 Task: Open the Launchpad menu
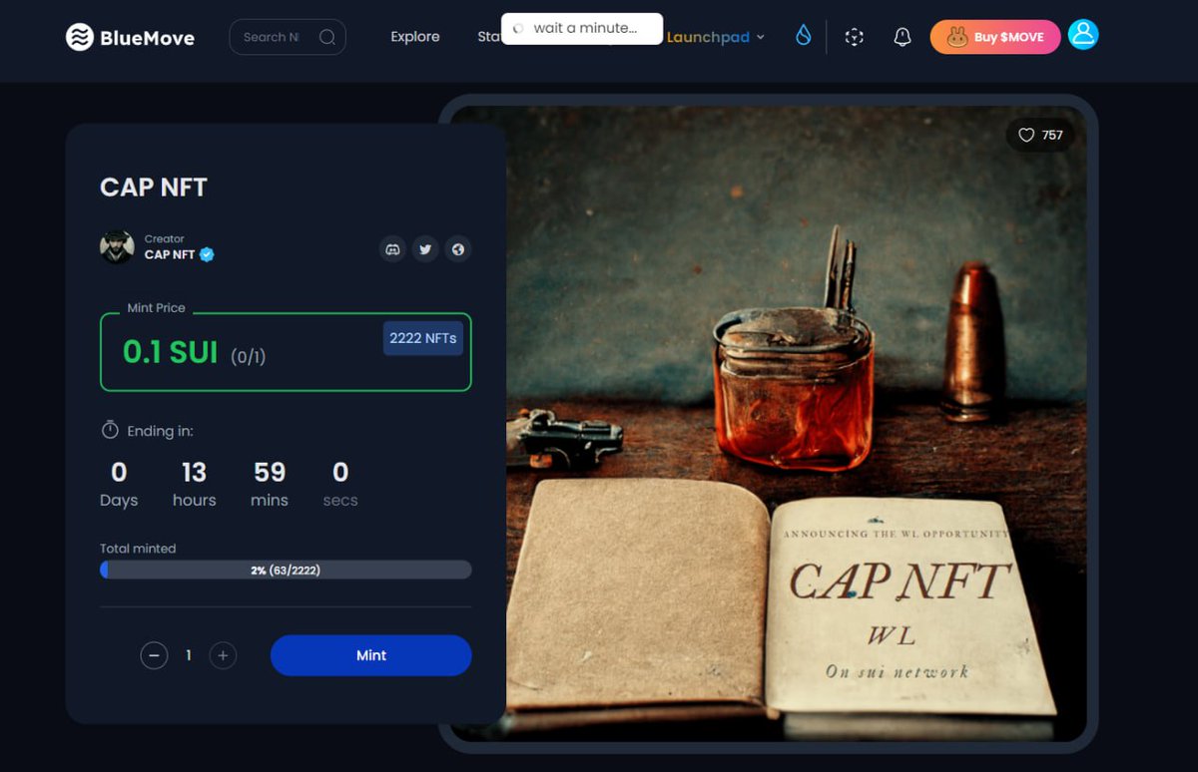(708, 37)
